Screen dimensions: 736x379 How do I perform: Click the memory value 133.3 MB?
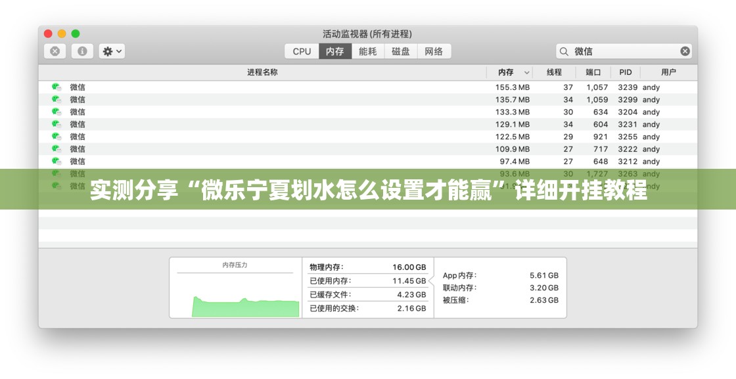click(x=512, y=112)
